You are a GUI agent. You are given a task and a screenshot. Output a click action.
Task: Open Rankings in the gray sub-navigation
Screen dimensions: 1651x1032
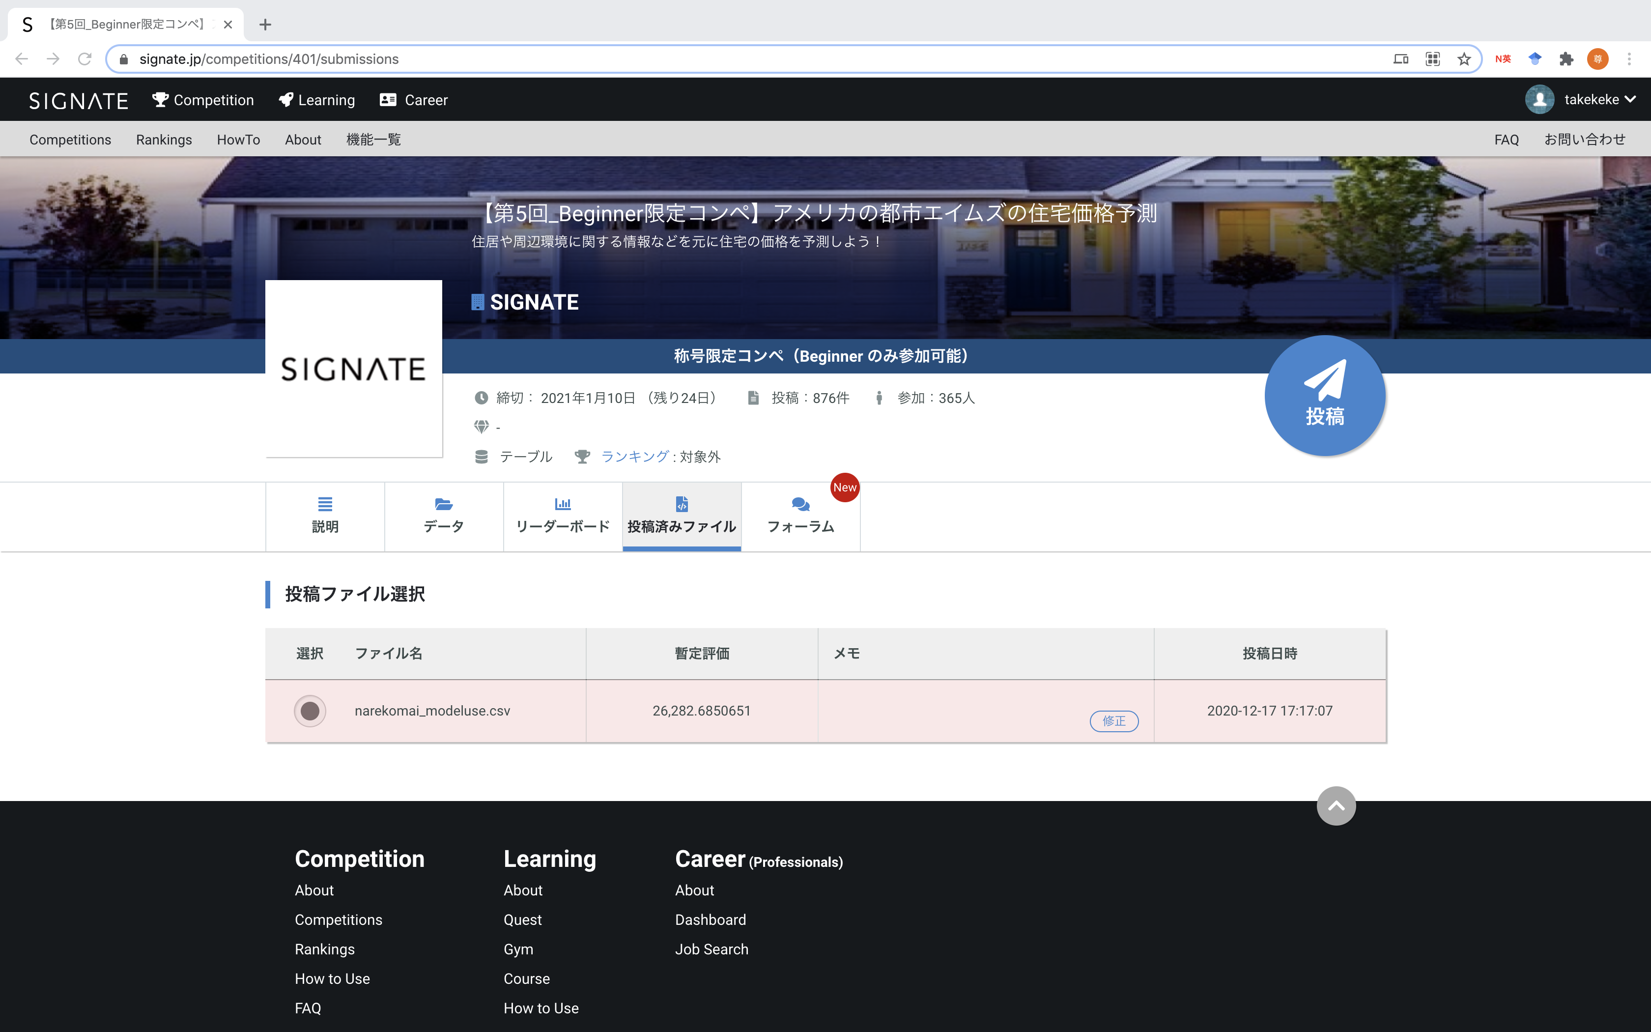coord(164,140)
